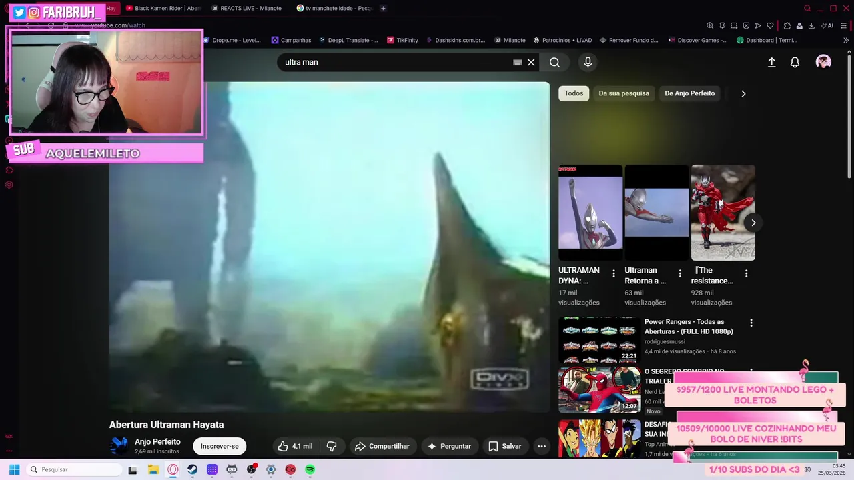Open the 'Patrocínios • LIVAD' bookmark
Viewport: 854px width, 480px height.
[x=562, y=40]
